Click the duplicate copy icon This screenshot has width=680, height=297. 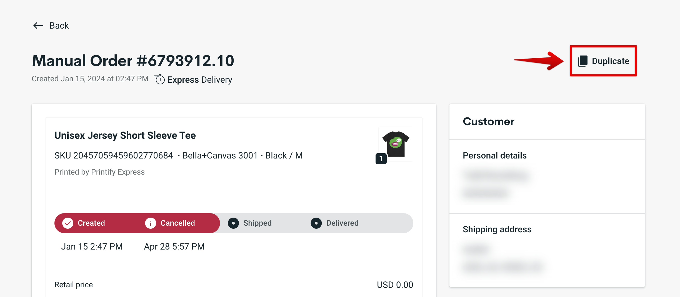[583, 61]
